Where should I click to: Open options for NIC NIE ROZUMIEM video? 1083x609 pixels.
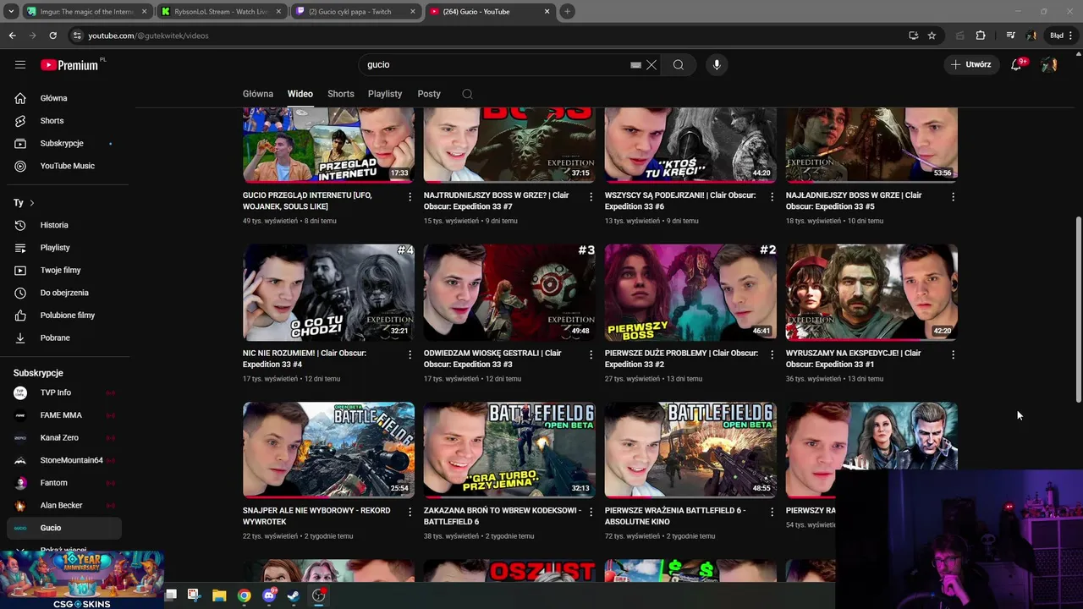pyautogui.click(x=410, y=354)
